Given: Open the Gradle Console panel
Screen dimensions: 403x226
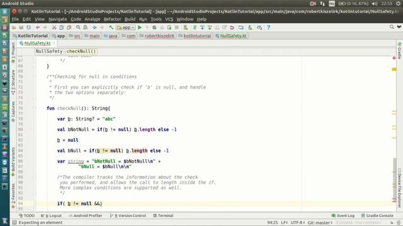Looking at the screenshot, I should [377, 216].
